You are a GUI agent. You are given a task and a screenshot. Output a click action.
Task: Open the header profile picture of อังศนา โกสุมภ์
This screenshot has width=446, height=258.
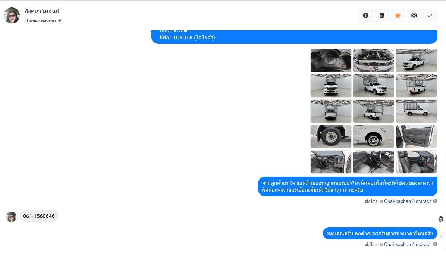12,15
